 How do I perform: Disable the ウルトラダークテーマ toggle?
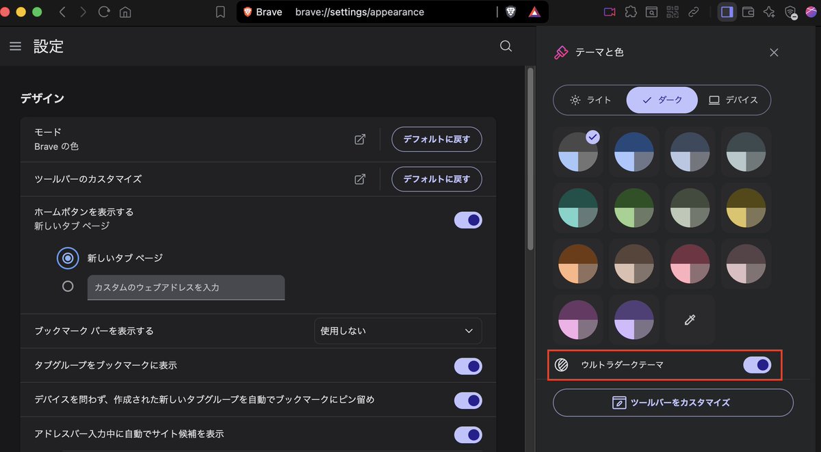pos(758,365)
